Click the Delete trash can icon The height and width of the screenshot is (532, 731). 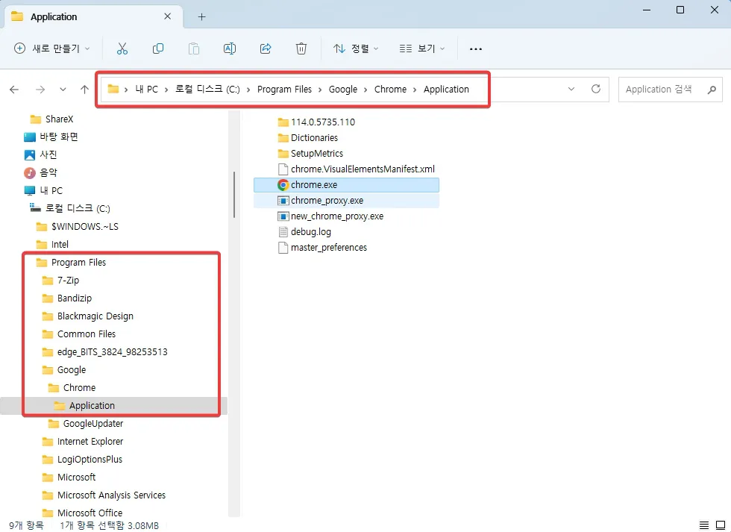click(x=301, y=48)
